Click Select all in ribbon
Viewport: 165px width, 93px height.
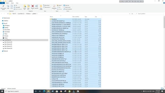[66, 5]
